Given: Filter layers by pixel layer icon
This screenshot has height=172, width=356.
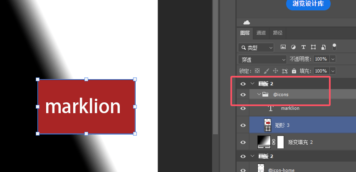Looking at the screenshot, I should point(283,47).
